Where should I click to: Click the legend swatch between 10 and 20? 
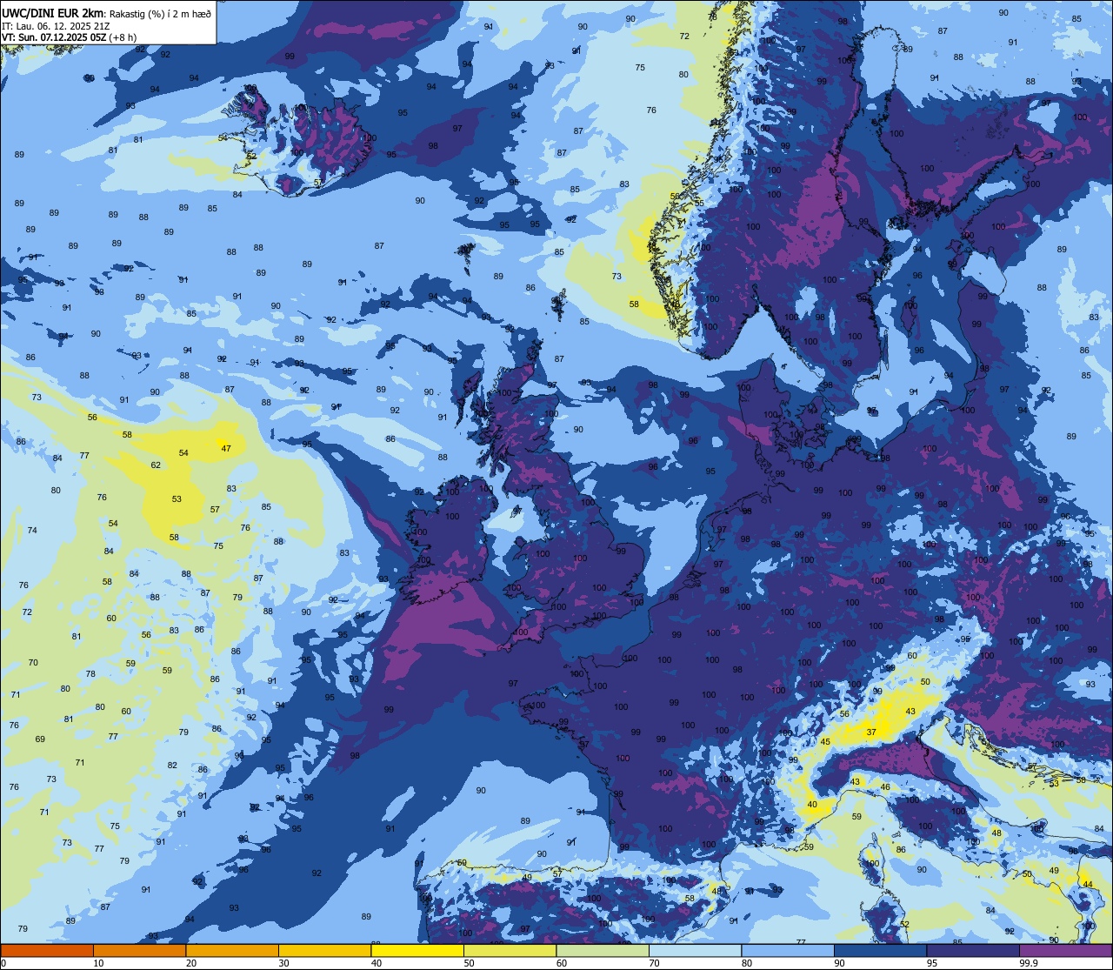point(139,950)
